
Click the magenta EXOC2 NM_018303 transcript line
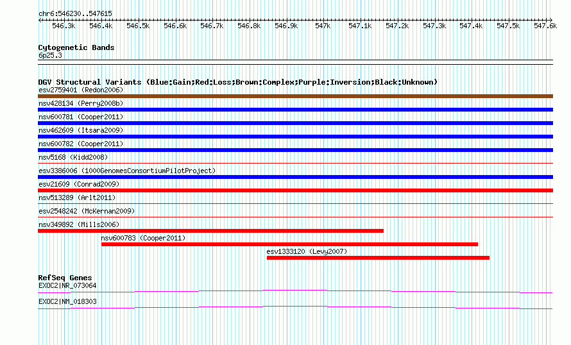click(x=295, y=308)
